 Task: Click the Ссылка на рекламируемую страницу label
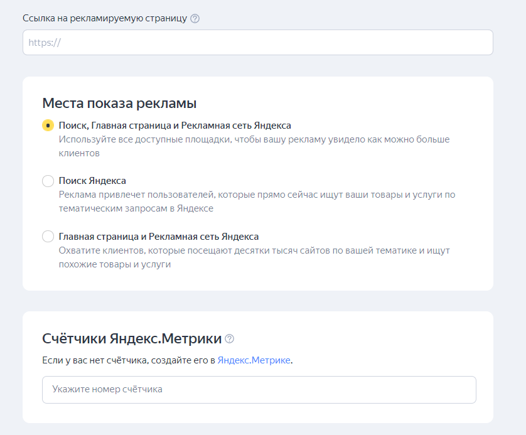coord(105,18)
